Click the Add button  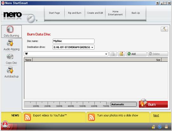[136, 54]
